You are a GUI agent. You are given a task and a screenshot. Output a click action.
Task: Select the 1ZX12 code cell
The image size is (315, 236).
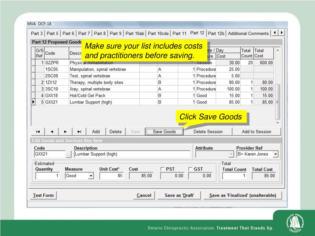point(57,82)
